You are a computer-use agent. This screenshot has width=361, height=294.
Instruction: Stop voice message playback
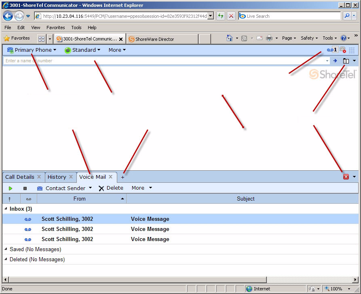[25, 188]
